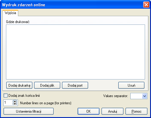Click the Dodaj port button
Screen dimensions: 151x118
75,85
